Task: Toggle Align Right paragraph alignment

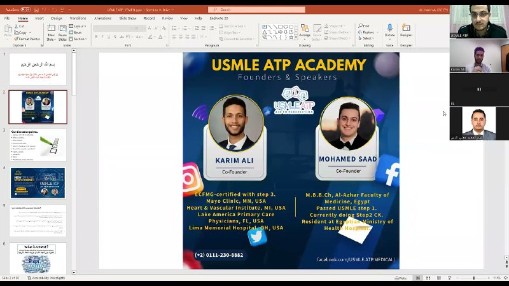Action: 187,37
